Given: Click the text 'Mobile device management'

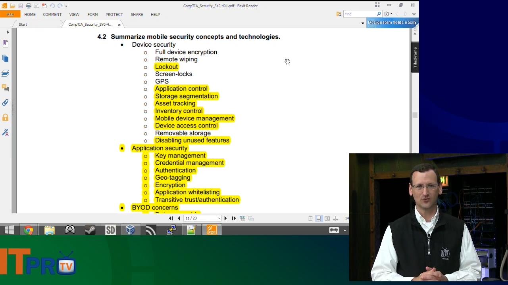Looking at the screenshot, I should [194, 118].
